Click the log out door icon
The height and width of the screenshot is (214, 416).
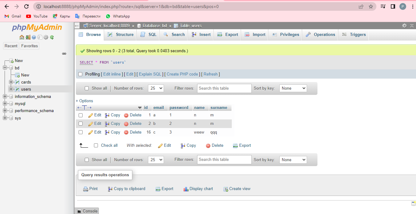click(x=28, y=37)
